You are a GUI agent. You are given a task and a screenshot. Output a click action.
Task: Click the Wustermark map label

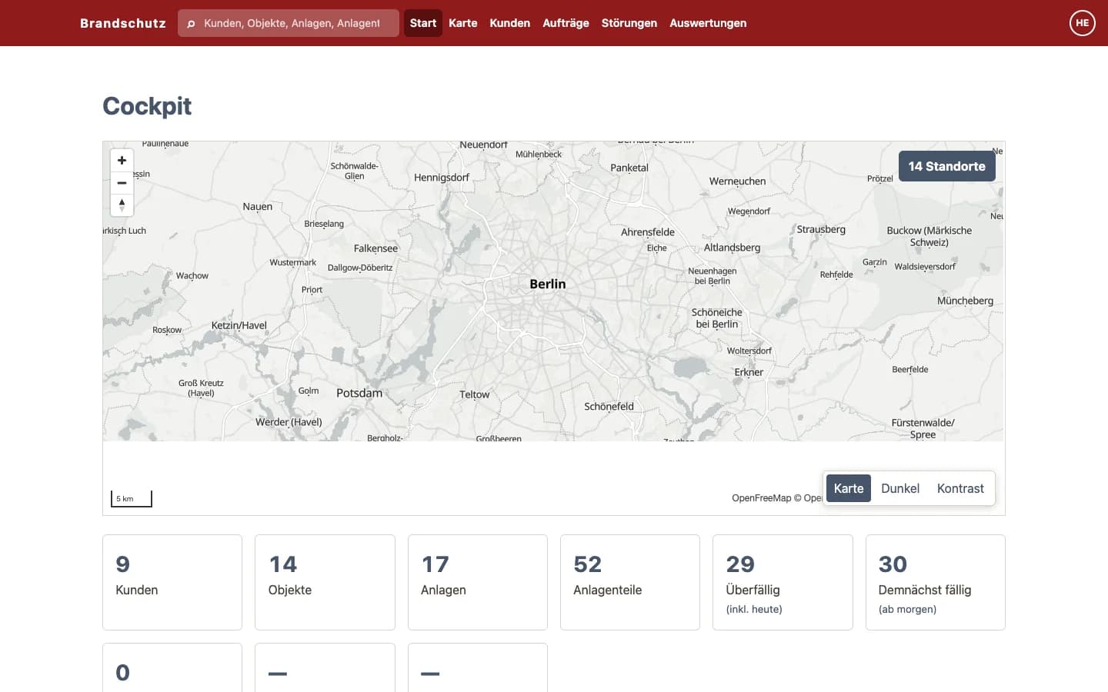pos(293,262)
